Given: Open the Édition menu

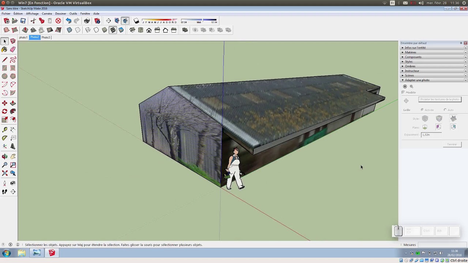Looking at the screenshot, I should click(x=18, y=14).
